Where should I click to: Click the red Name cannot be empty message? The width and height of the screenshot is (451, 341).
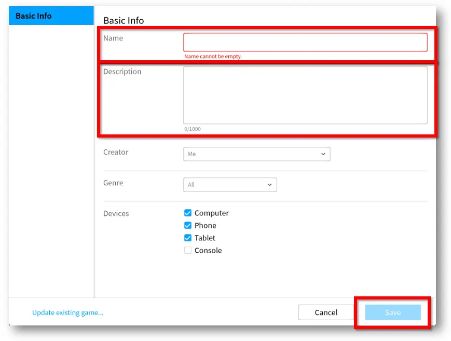[213, 57]
